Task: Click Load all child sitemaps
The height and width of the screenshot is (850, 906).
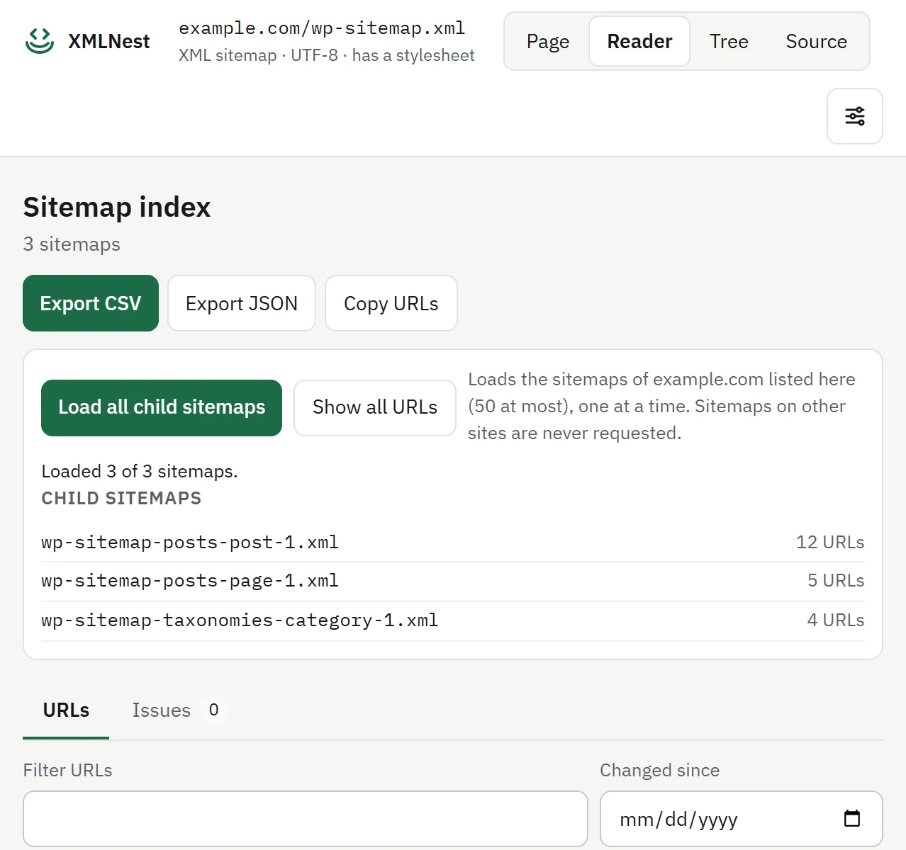Action: 162,407
